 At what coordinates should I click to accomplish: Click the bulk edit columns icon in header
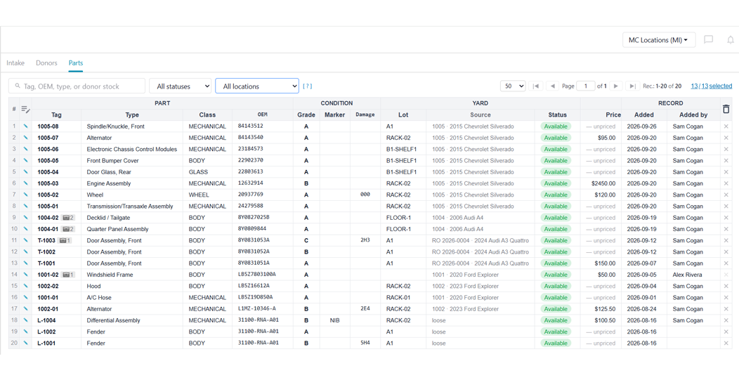tap(26, 110)
